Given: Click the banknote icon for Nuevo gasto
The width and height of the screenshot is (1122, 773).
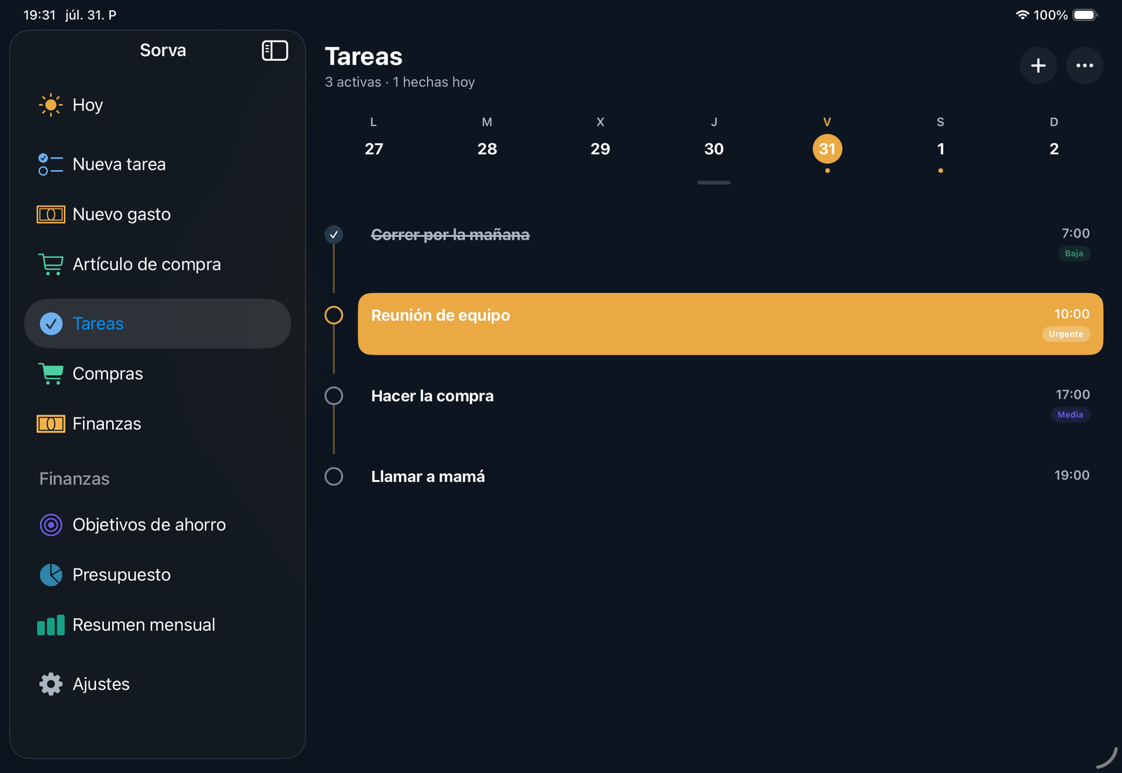Looking at the screenshot, I should tap(50, 214).
